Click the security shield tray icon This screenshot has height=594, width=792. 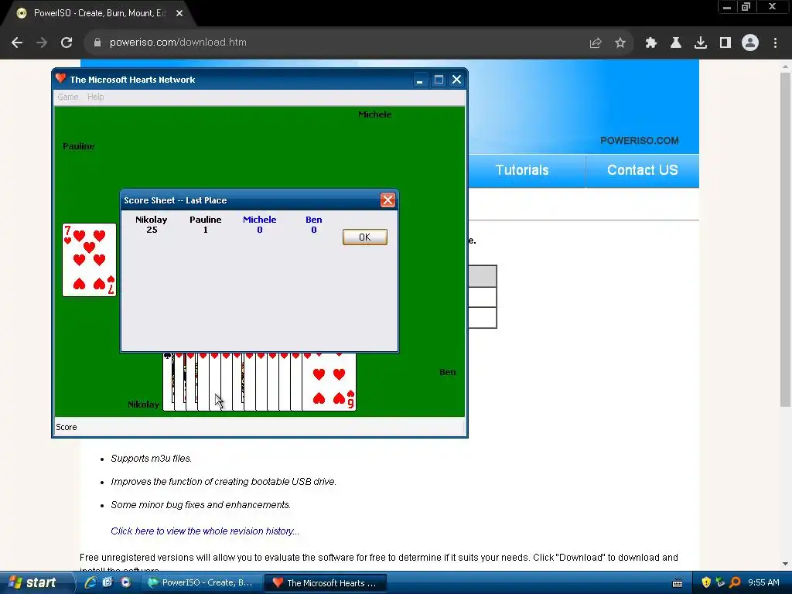click(x=706, y=582)
